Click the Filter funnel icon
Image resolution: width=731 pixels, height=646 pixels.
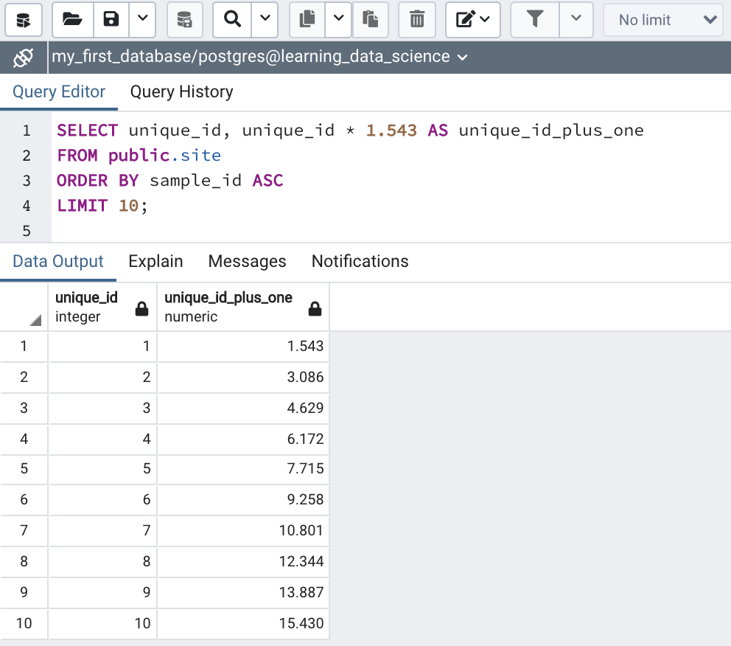click(x=536, y=19)
